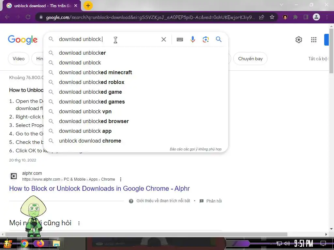Filter results by Chuyến bay
Image resolution: width=334 pixels, height=250 pixels.
click(250, 59)
